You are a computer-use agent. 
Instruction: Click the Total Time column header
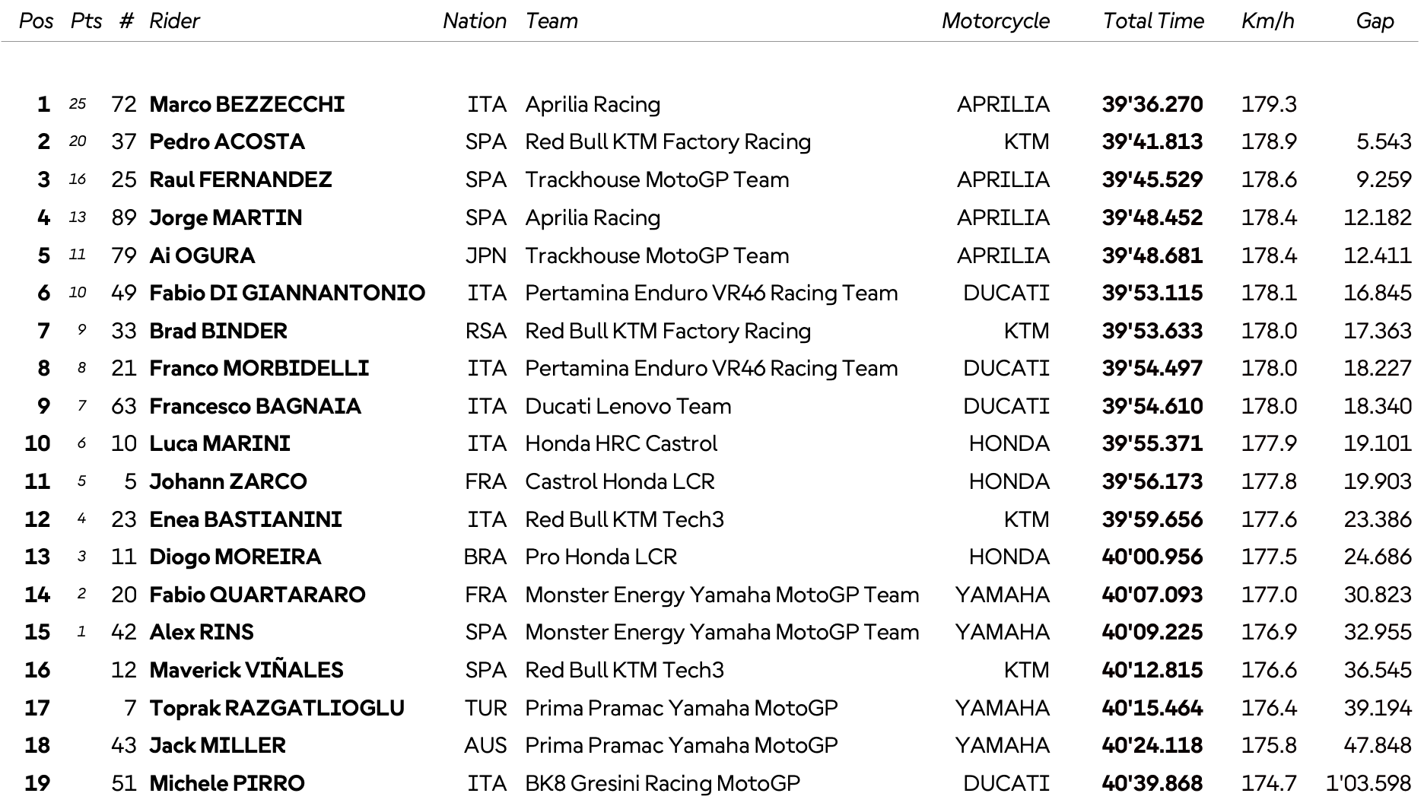pyautogui.click(x=1153, y=21)
